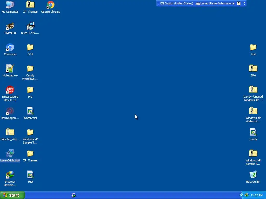Image resolution: width=266 pixels, height=199 pixels.
Task: Minimize the Language bar
Action: tap(244, 2)
